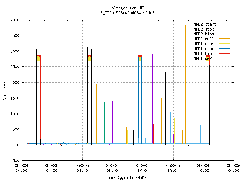Click the y-axis tick value 2500

[15, 67]
